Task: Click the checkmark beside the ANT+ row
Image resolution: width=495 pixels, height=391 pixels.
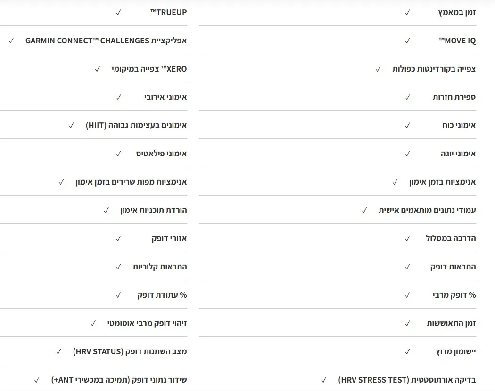Action: 37,380
